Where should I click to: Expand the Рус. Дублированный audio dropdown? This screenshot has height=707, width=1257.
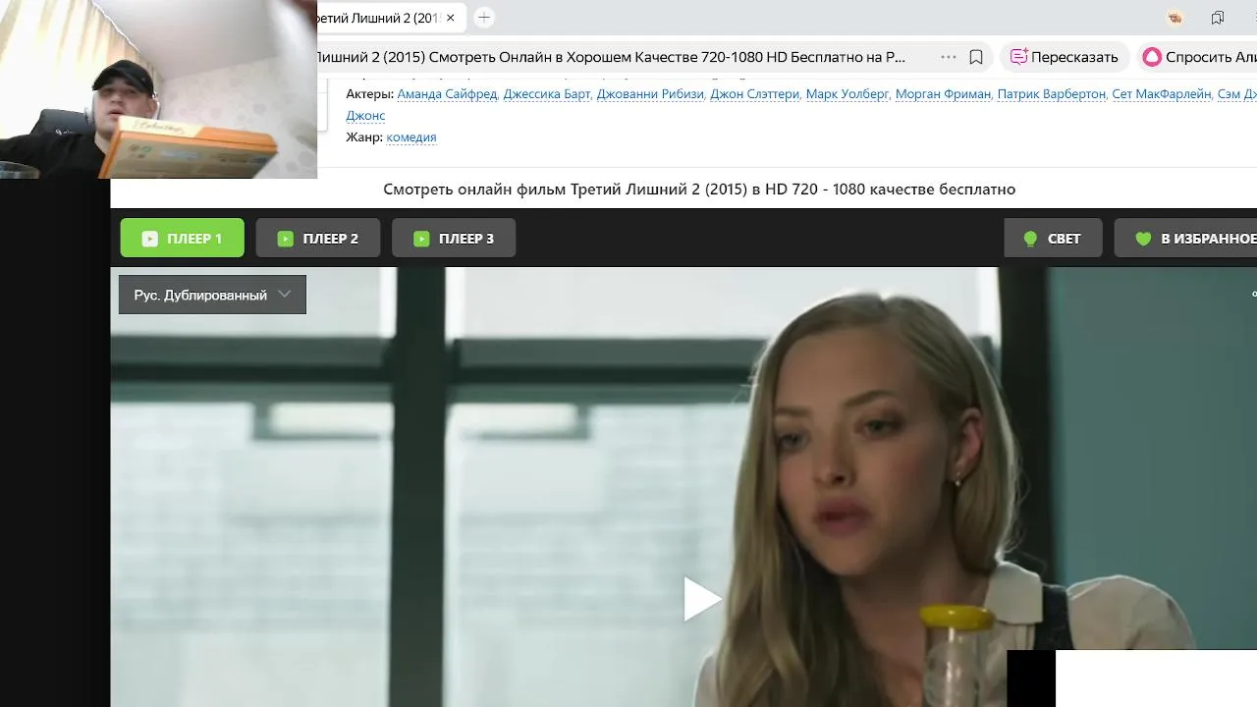point(212,295)
